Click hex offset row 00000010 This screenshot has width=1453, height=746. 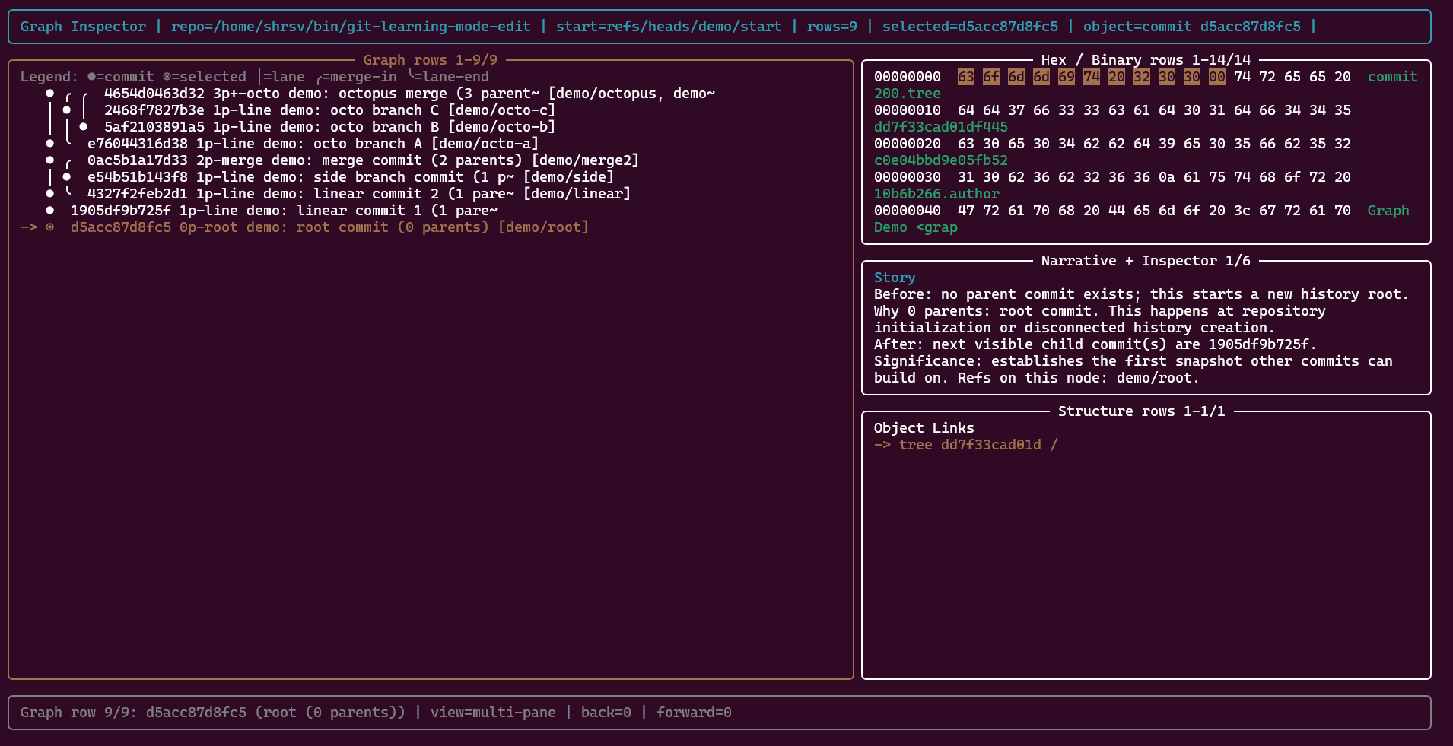pyautogui.click(x=908, y=110)
